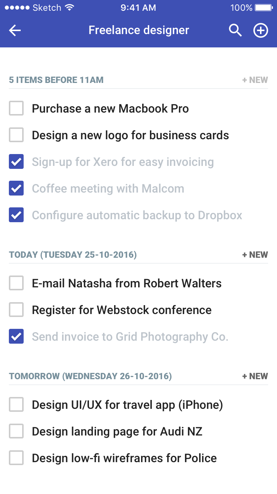The height and width of the screenshot is (494, 277).
Task: Open search with the magnifier icon
Action: click(235, 30)
